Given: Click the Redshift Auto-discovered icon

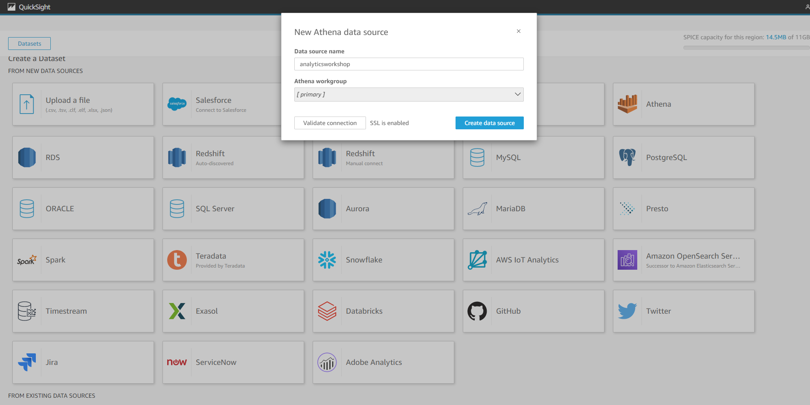Looking at the screenshot, I should [177, 157].
